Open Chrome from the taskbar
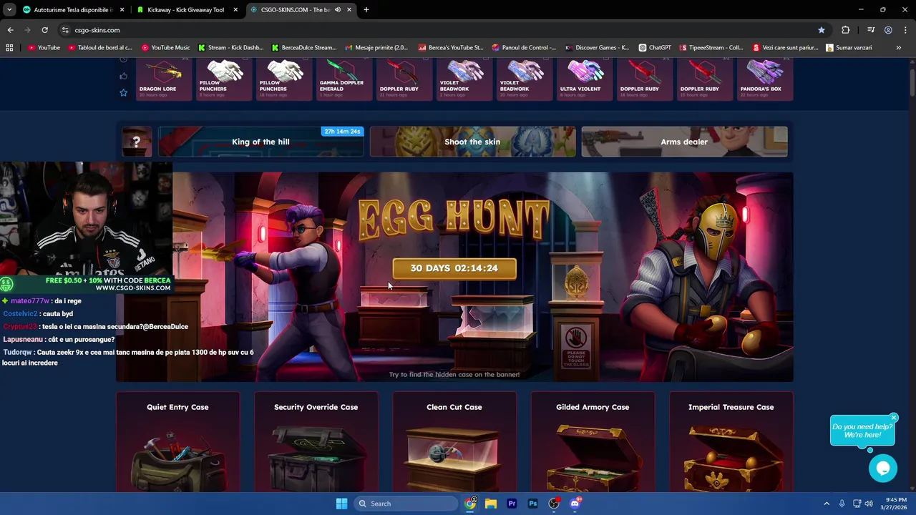Viewport: 916px width, 515px height. tap(470, 504)
